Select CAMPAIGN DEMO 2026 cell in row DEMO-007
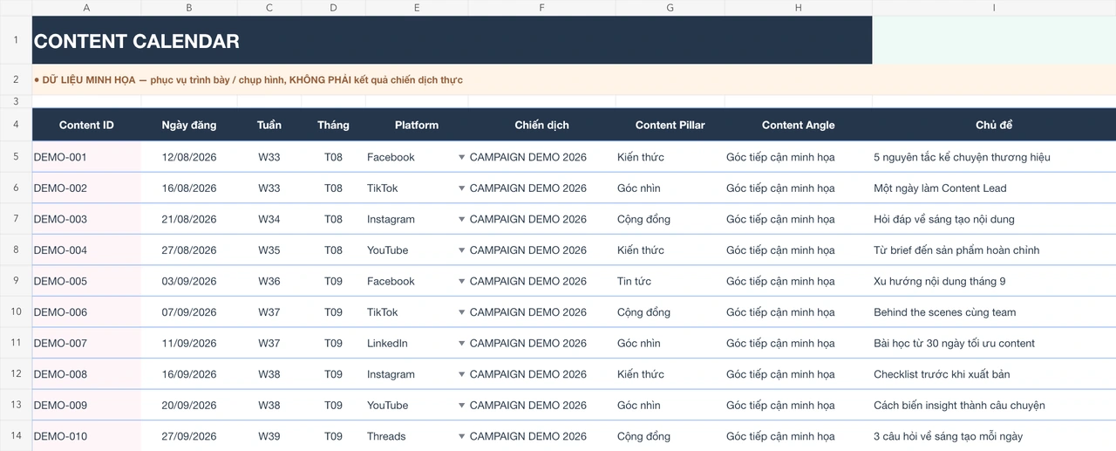Image resolution: width=1116 pixels, height=451 pixels. pos(541,343)
